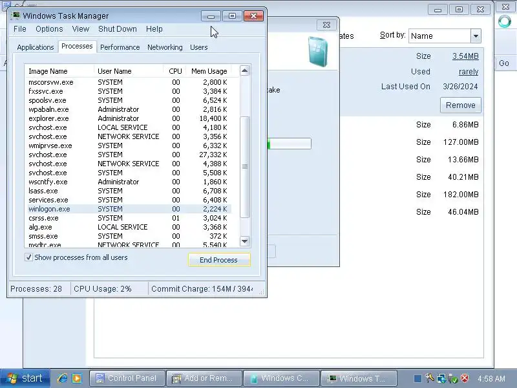
Task: Click the Windows Components wizard box icon
Action: pyautogui.click(x=317, y=52)
